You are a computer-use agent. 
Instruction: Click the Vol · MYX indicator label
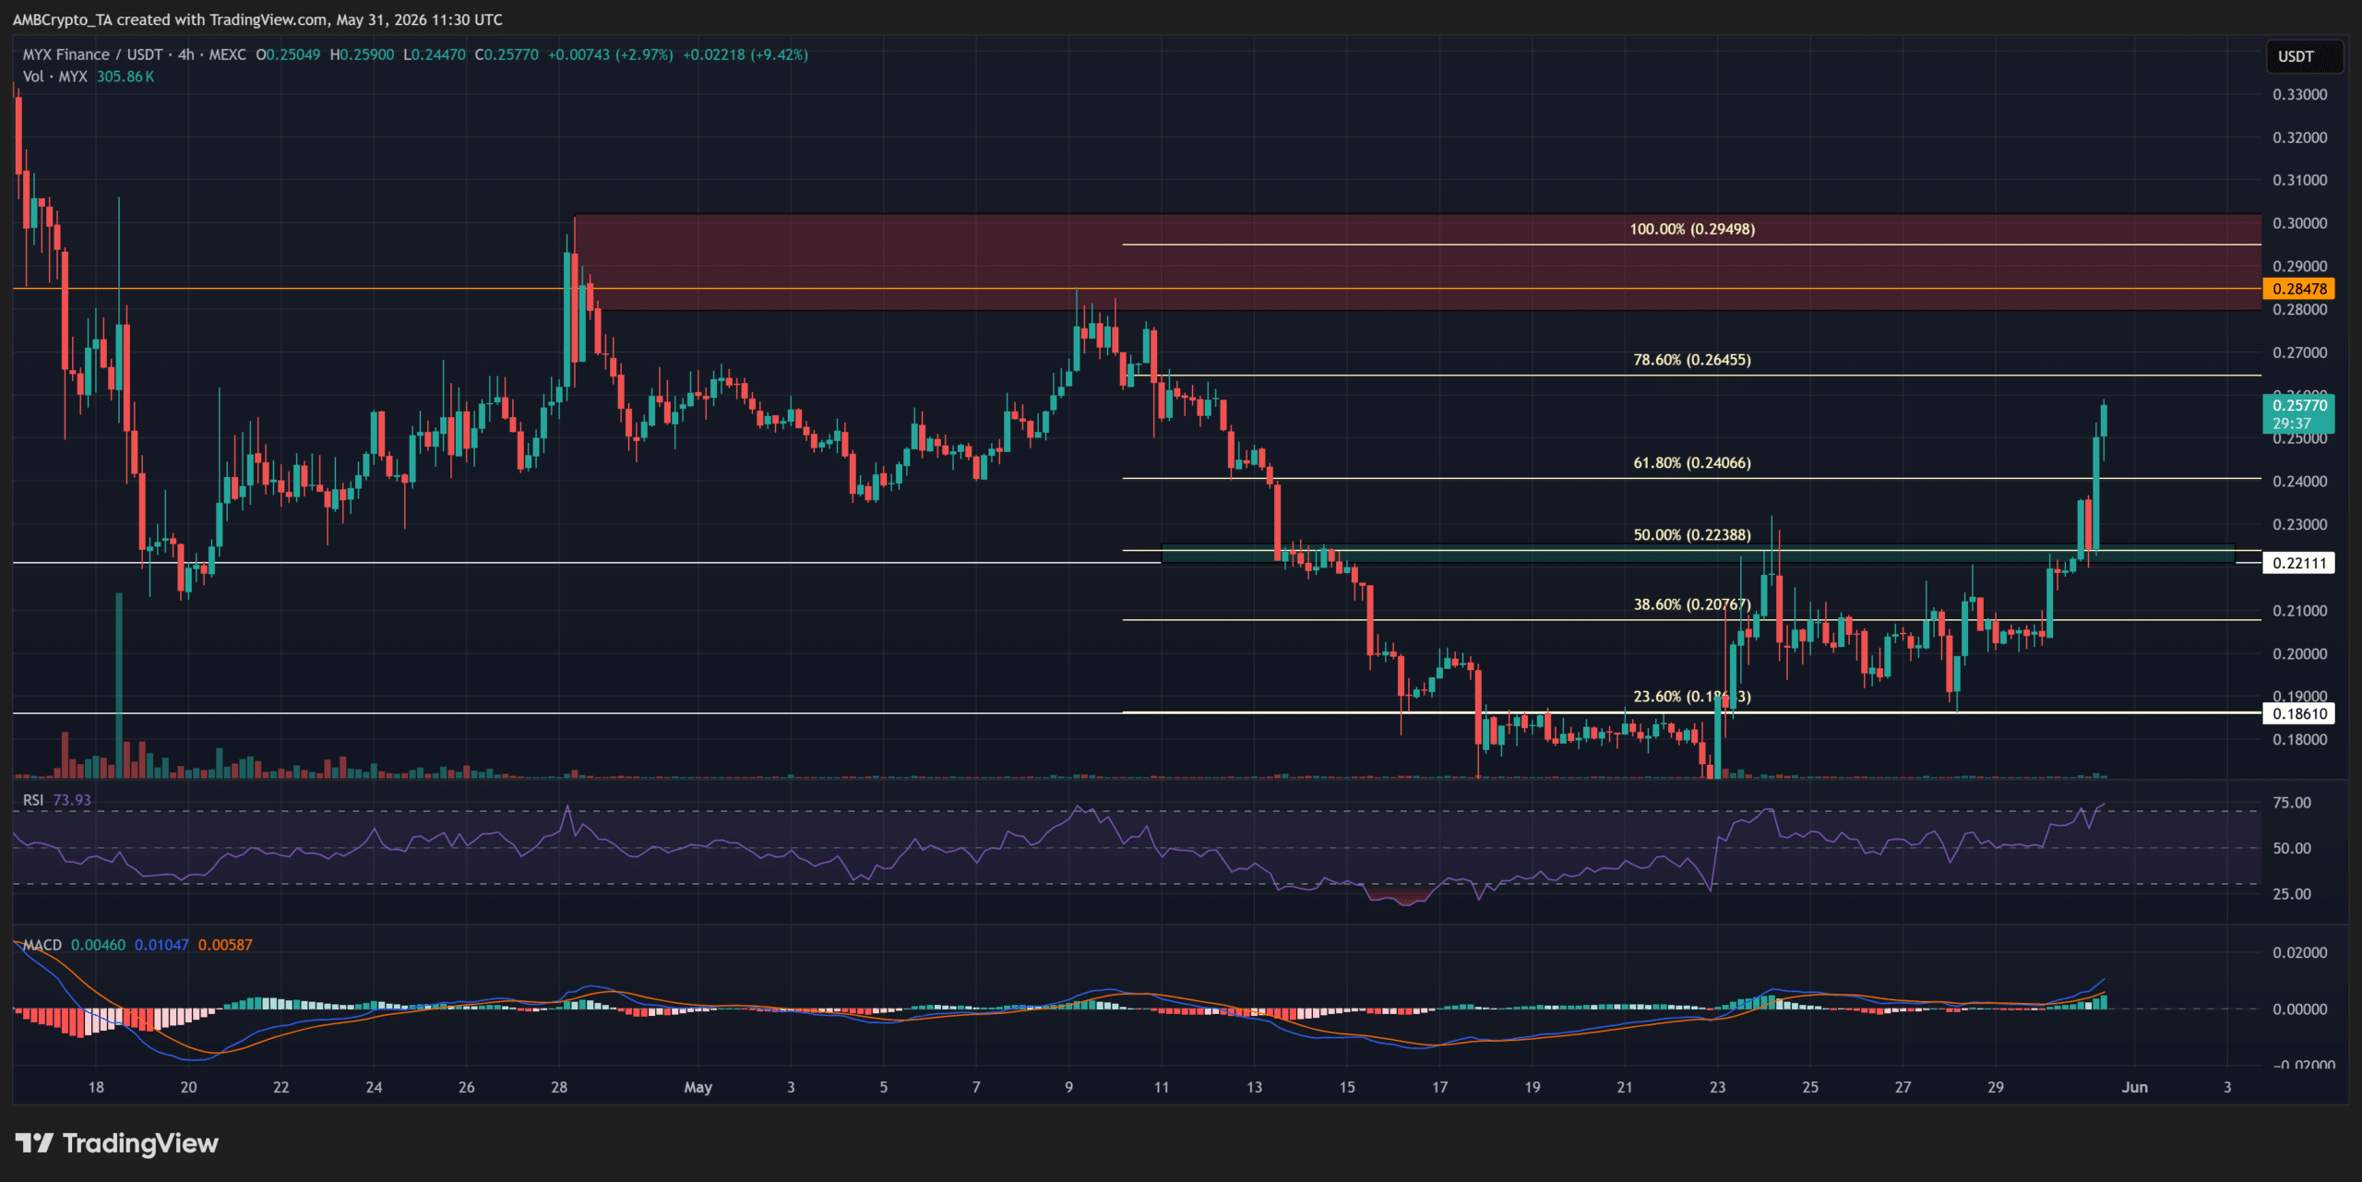pos(55,77)
